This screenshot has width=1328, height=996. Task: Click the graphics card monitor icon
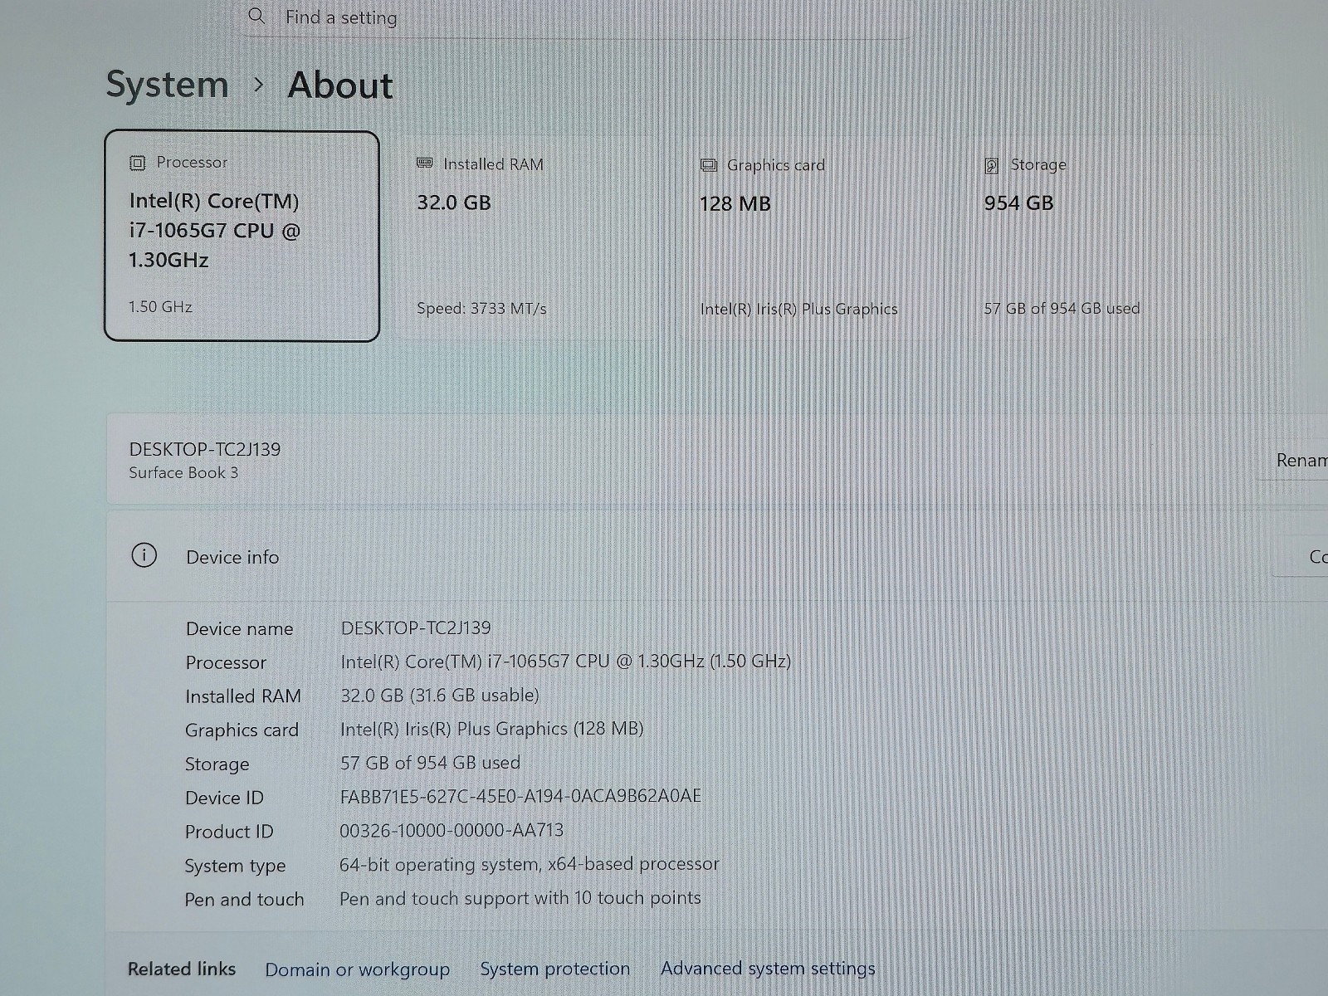[x=709, y=165]
